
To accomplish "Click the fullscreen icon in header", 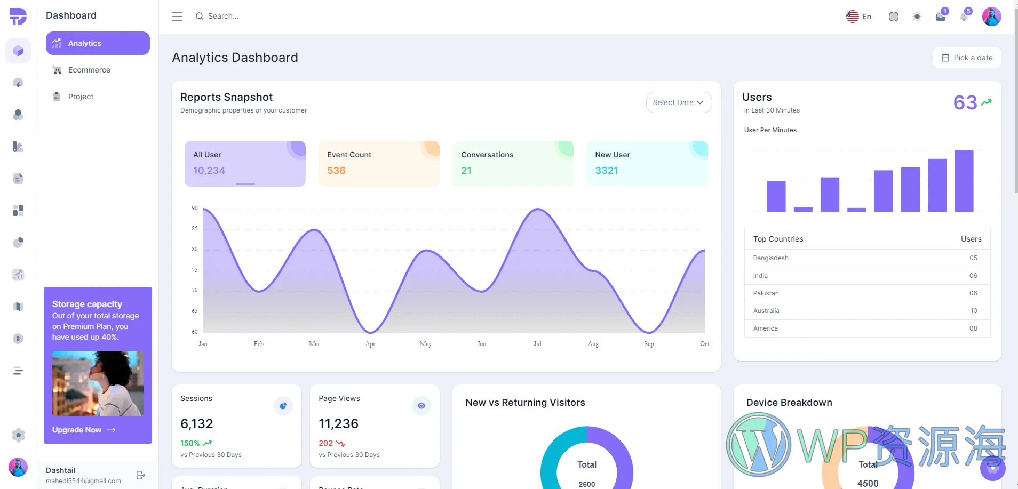I will pyautogui.click(x=894, y=17).
